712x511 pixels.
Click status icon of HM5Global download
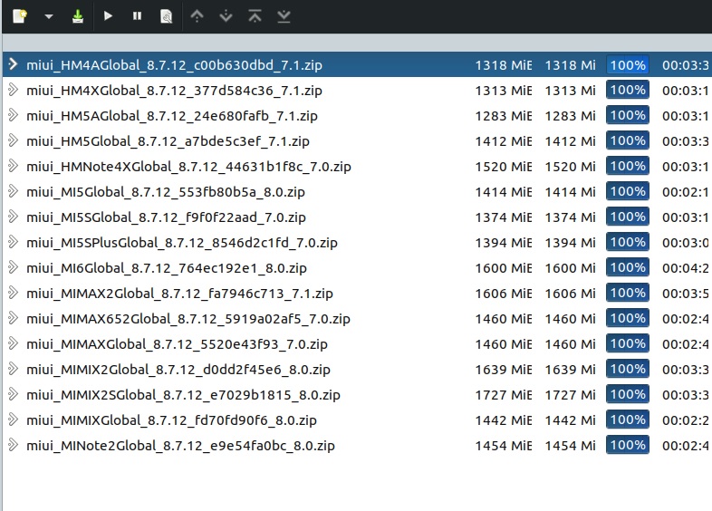point(14,140)
